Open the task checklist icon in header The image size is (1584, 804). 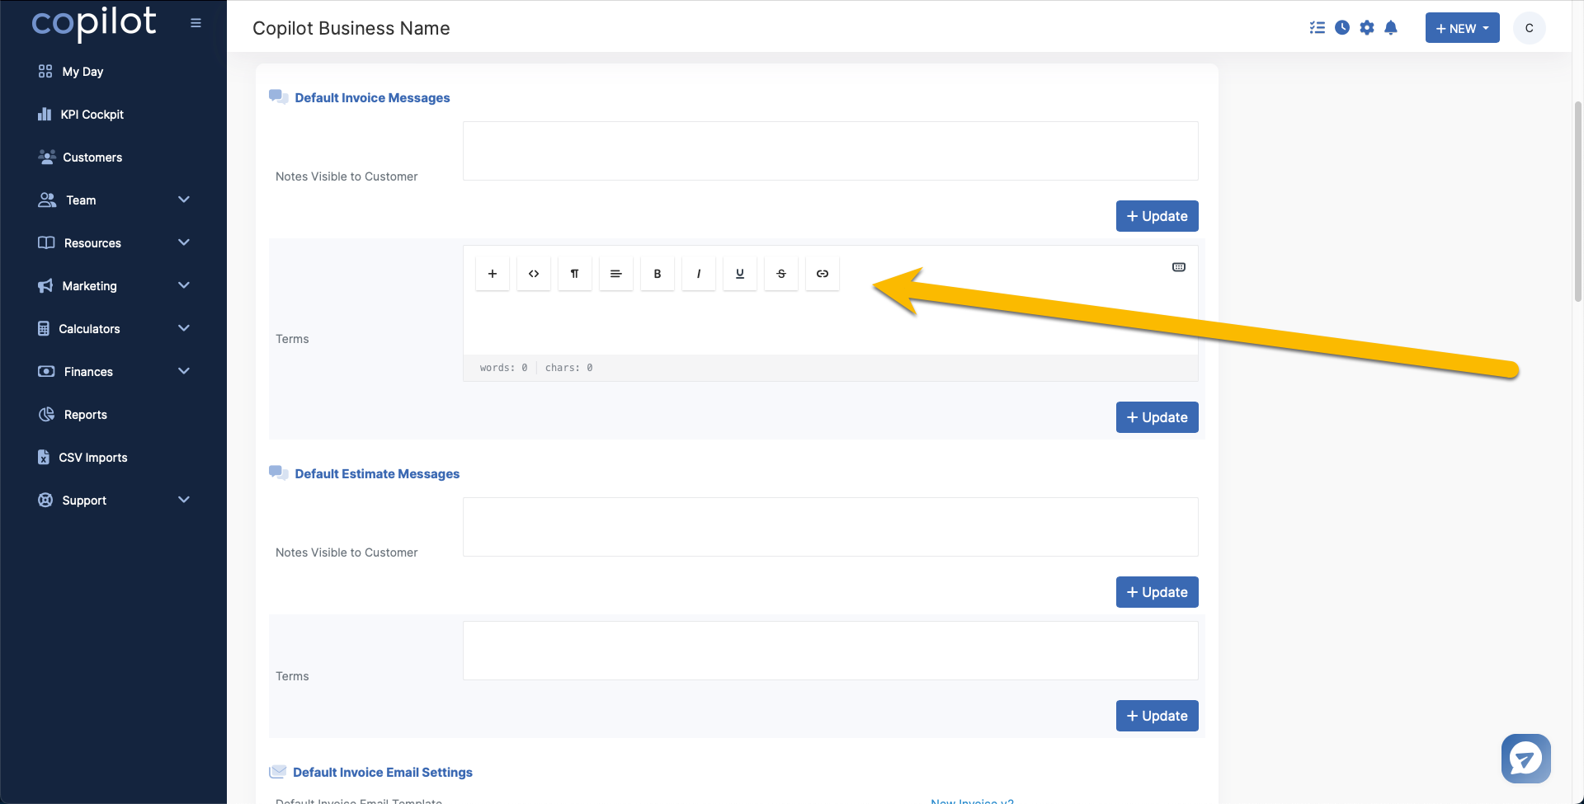point(1318,28)
